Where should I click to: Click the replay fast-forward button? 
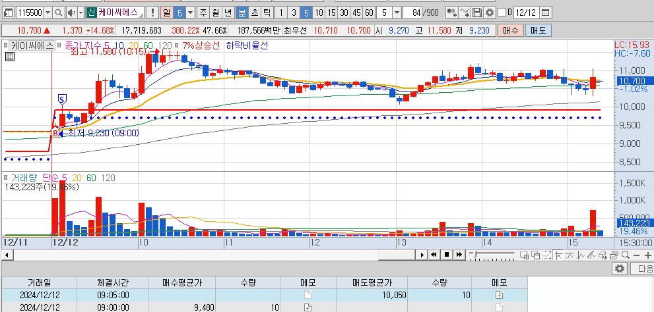[459, 255]
